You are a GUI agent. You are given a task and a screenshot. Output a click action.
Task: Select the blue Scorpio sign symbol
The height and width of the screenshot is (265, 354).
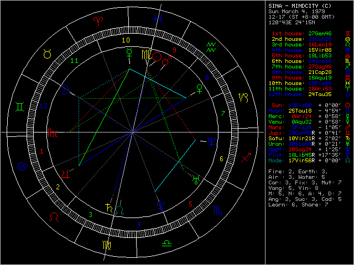click(217, 210)
